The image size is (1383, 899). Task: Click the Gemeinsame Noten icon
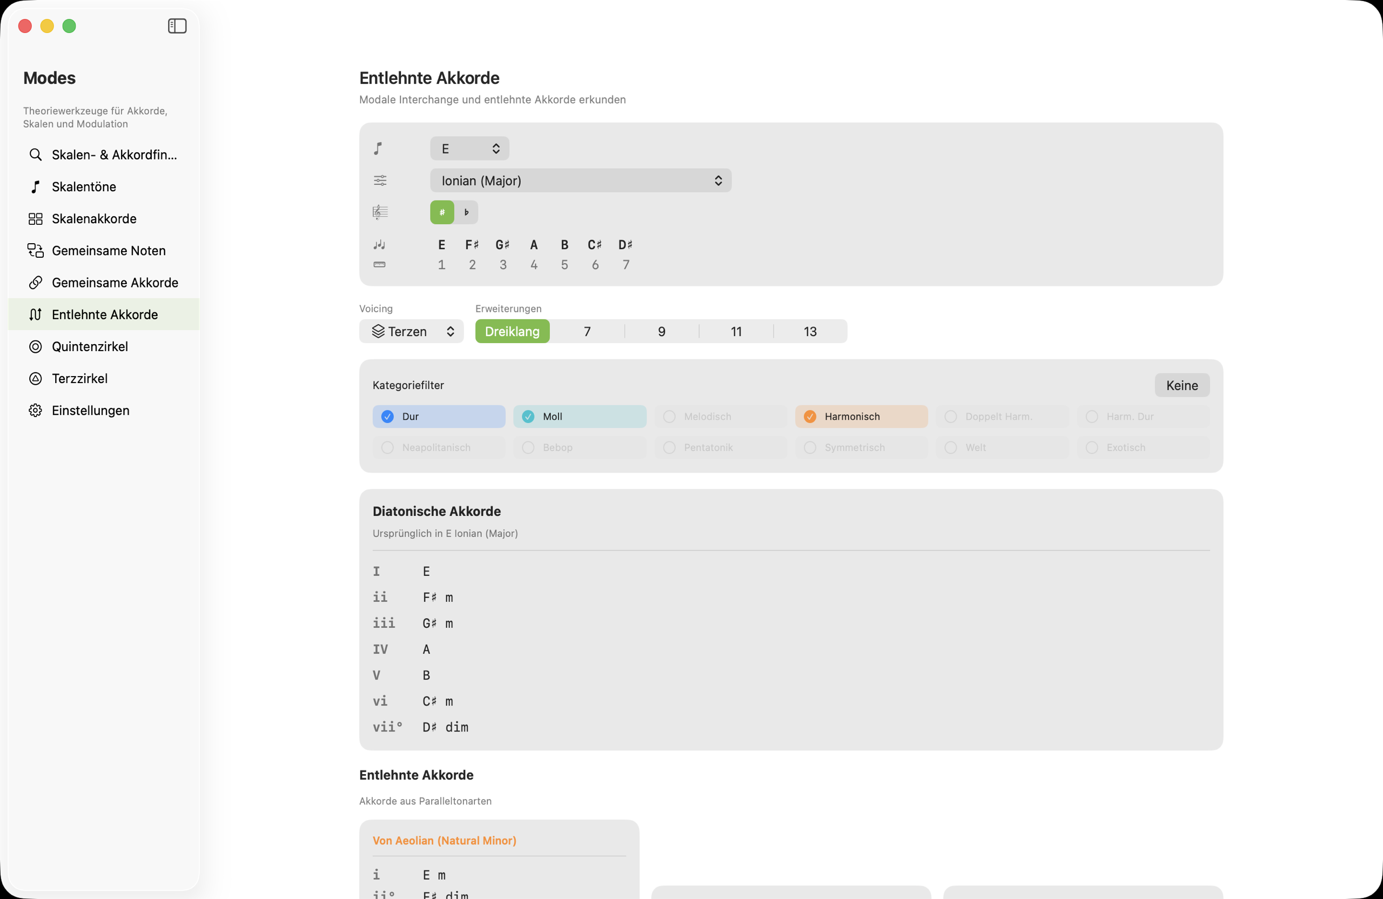[x=36, y=251]
